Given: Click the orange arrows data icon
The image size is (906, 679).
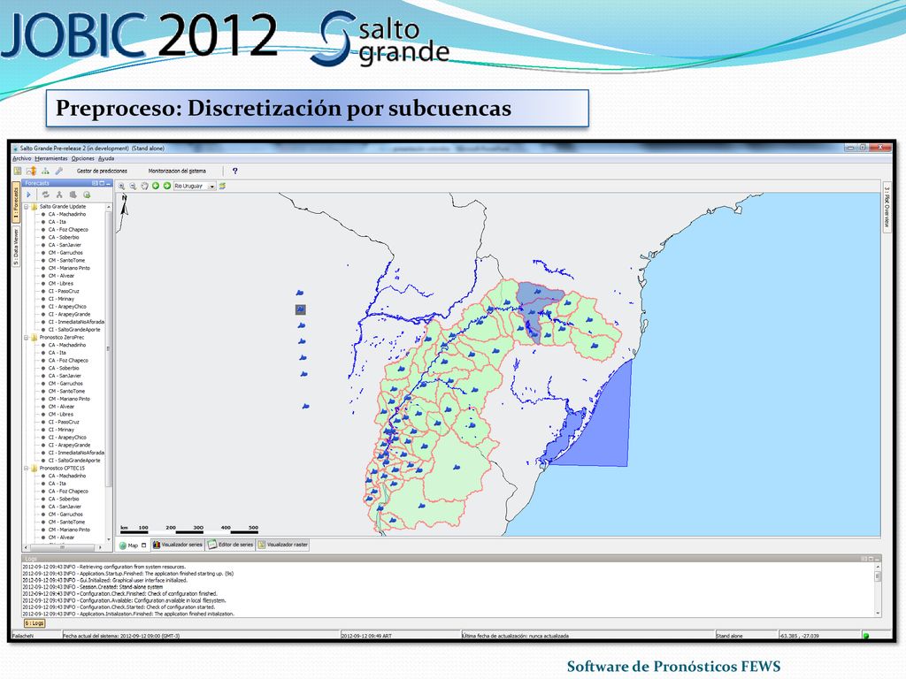Looking at the screenshot, I should pyautogui.click(x=31, y=171).
